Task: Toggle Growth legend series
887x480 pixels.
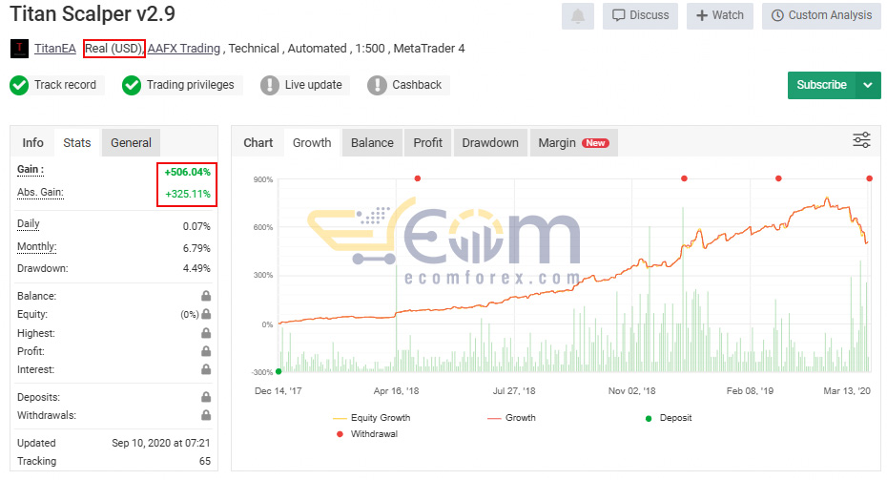Action: pos(511,418)
